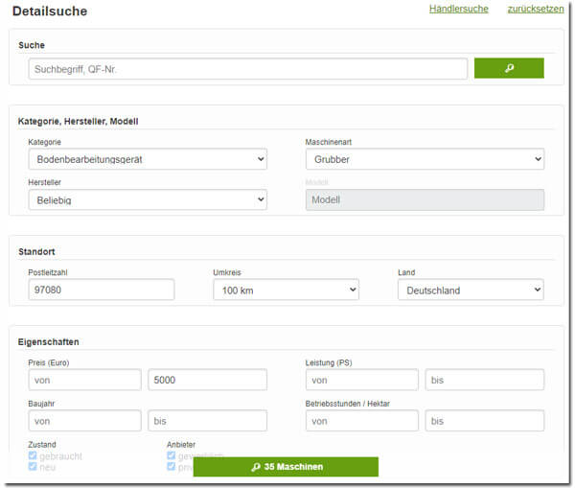
Task: Open the Hersteller dropdown set to Beliebig
Action: 148,199
